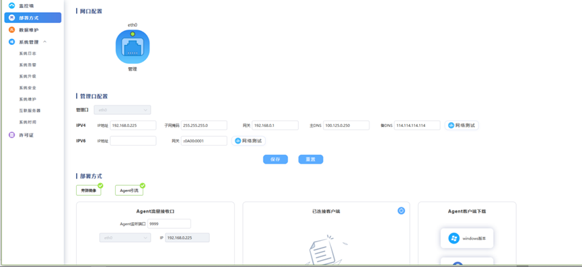The height and width of the screenshot is (267, 582).
Task: Click the IPV6 row label
Action: [81, 141]
